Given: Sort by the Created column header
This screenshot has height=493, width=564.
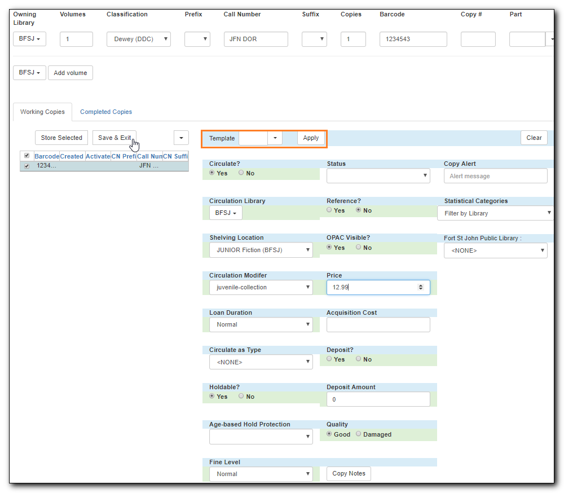Looking at the screenshot, I should (72, 156).
